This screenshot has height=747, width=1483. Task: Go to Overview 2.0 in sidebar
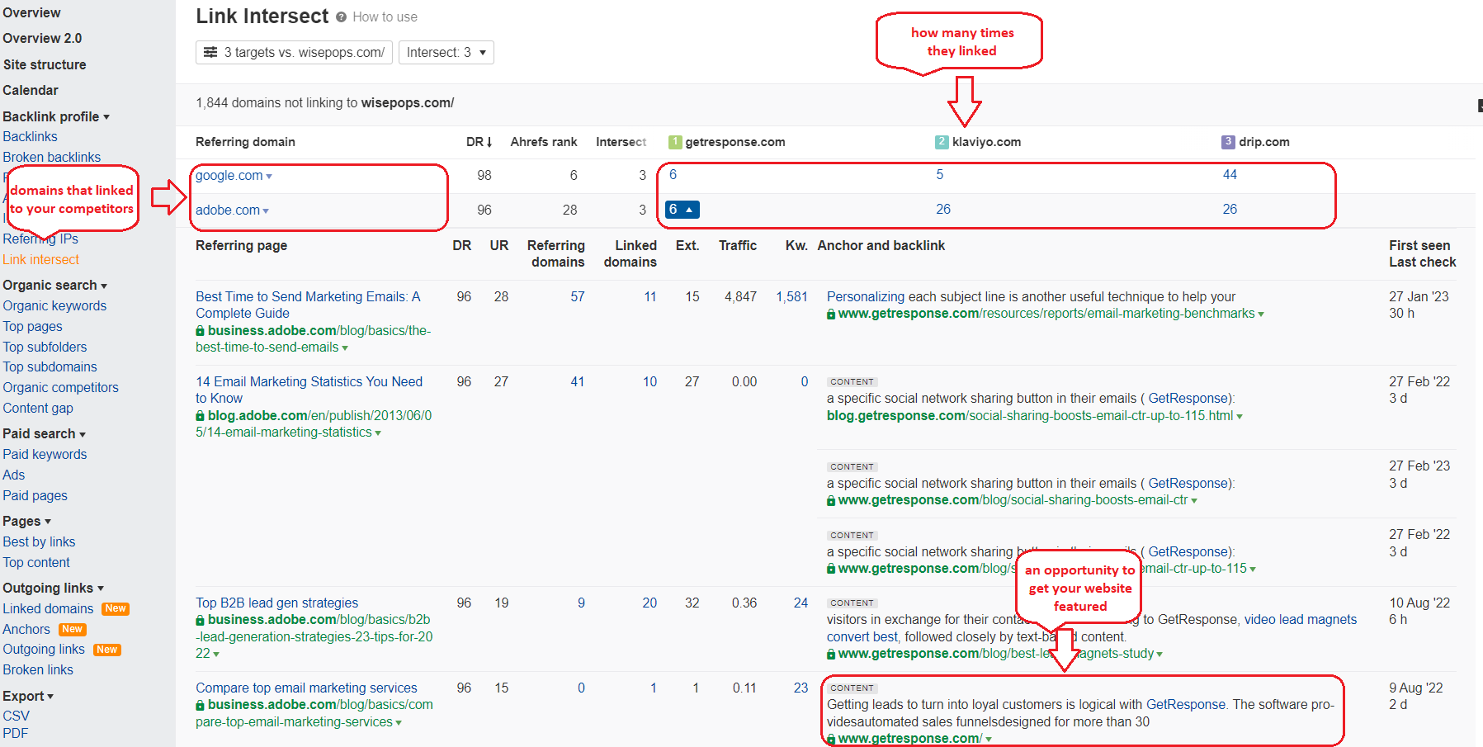click(x=42, y=39)
